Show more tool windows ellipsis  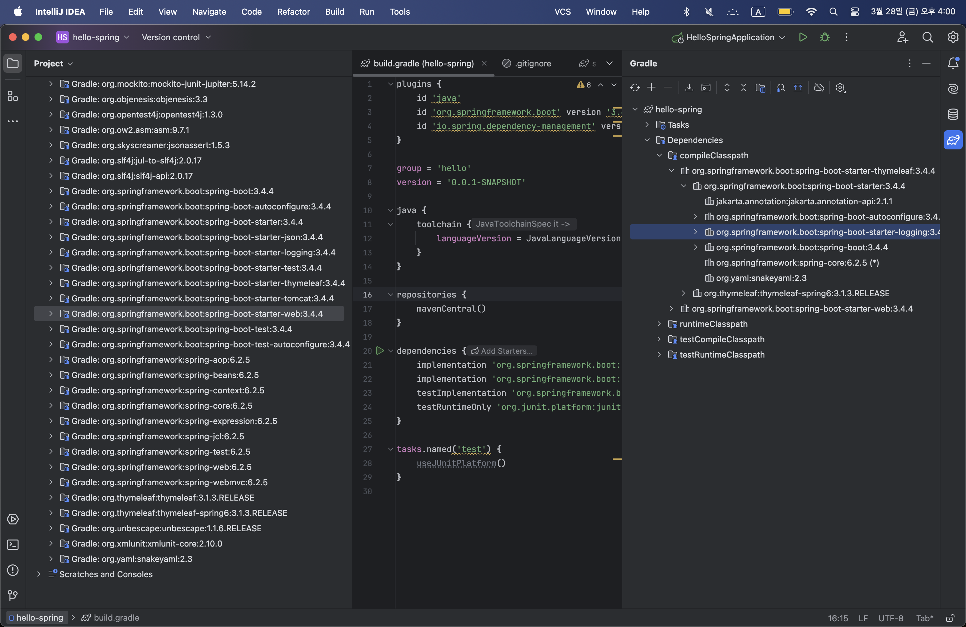12,121
